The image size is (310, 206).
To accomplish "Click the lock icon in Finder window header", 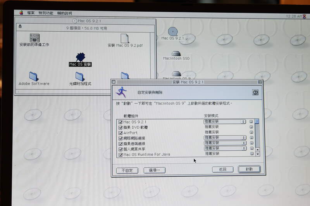I will click(20, 26).
